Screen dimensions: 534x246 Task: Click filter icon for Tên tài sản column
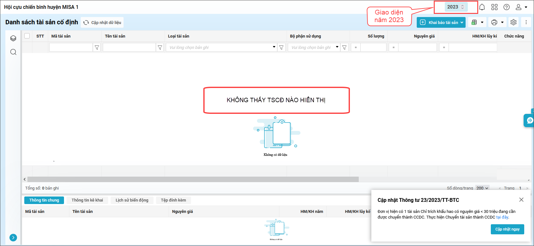[x=160, y=47]
